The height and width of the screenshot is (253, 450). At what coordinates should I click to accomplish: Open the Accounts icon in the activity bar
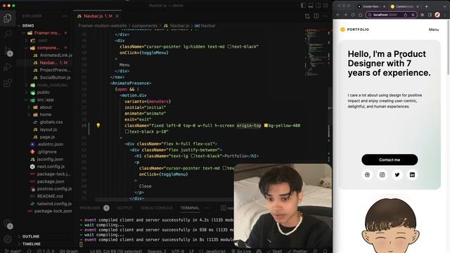click(8, 224)
